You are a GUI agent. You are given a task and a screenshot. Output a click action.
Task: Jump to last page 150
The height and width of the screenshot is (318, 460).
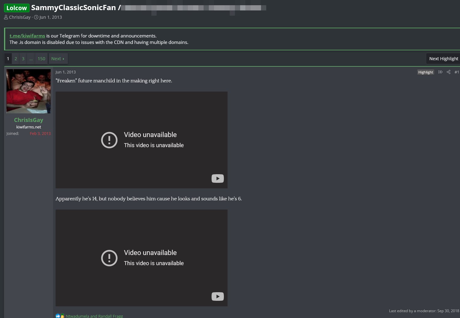point(41,59)
